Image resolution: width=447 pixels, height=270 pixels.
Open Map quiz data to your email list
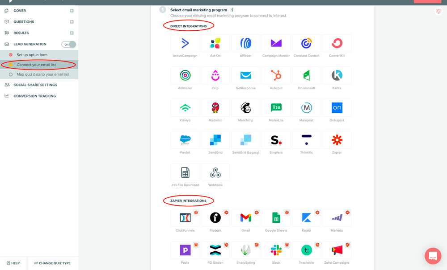click(39, 74)
